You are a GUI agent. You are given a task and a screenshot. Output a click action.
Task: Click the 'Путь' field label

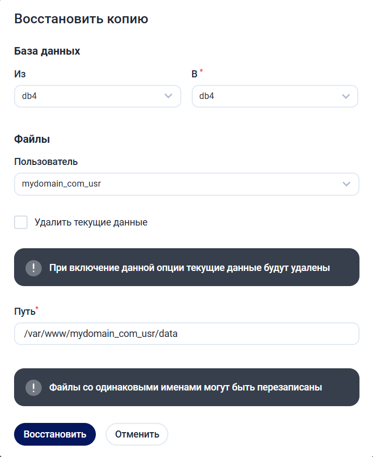pos(24,312)
